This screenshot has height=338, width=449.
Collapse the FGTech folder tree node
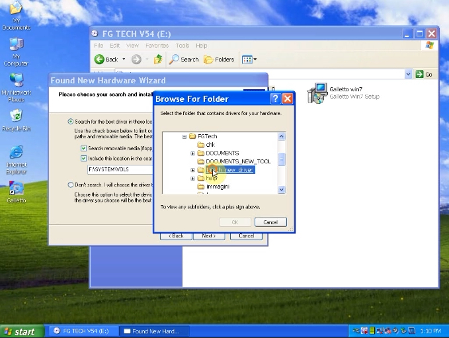184,137
